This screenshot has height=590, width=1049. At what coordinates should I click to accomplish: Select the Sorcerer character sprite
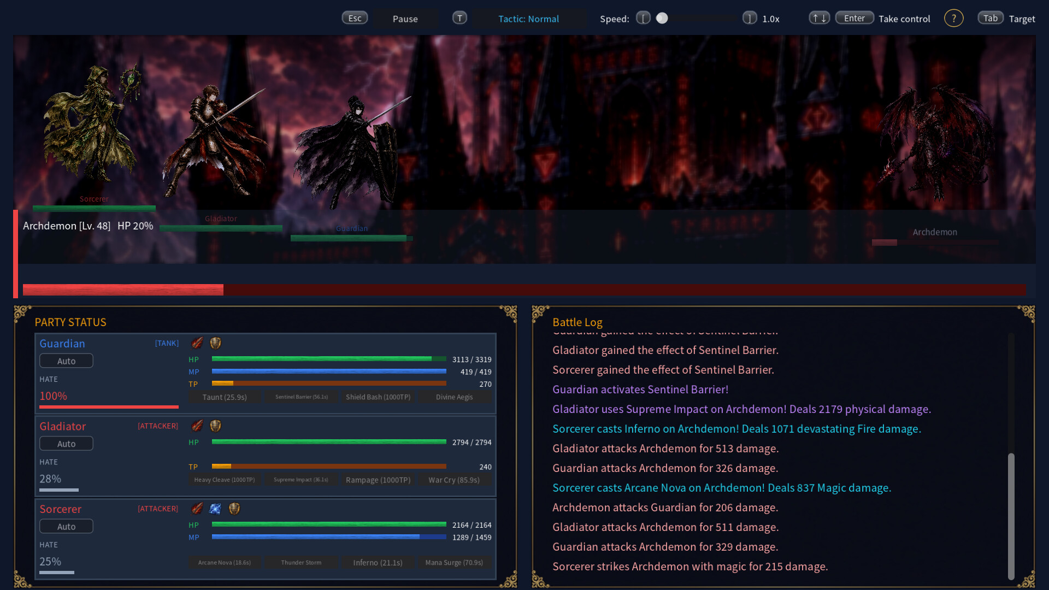(x=93, y=123)
